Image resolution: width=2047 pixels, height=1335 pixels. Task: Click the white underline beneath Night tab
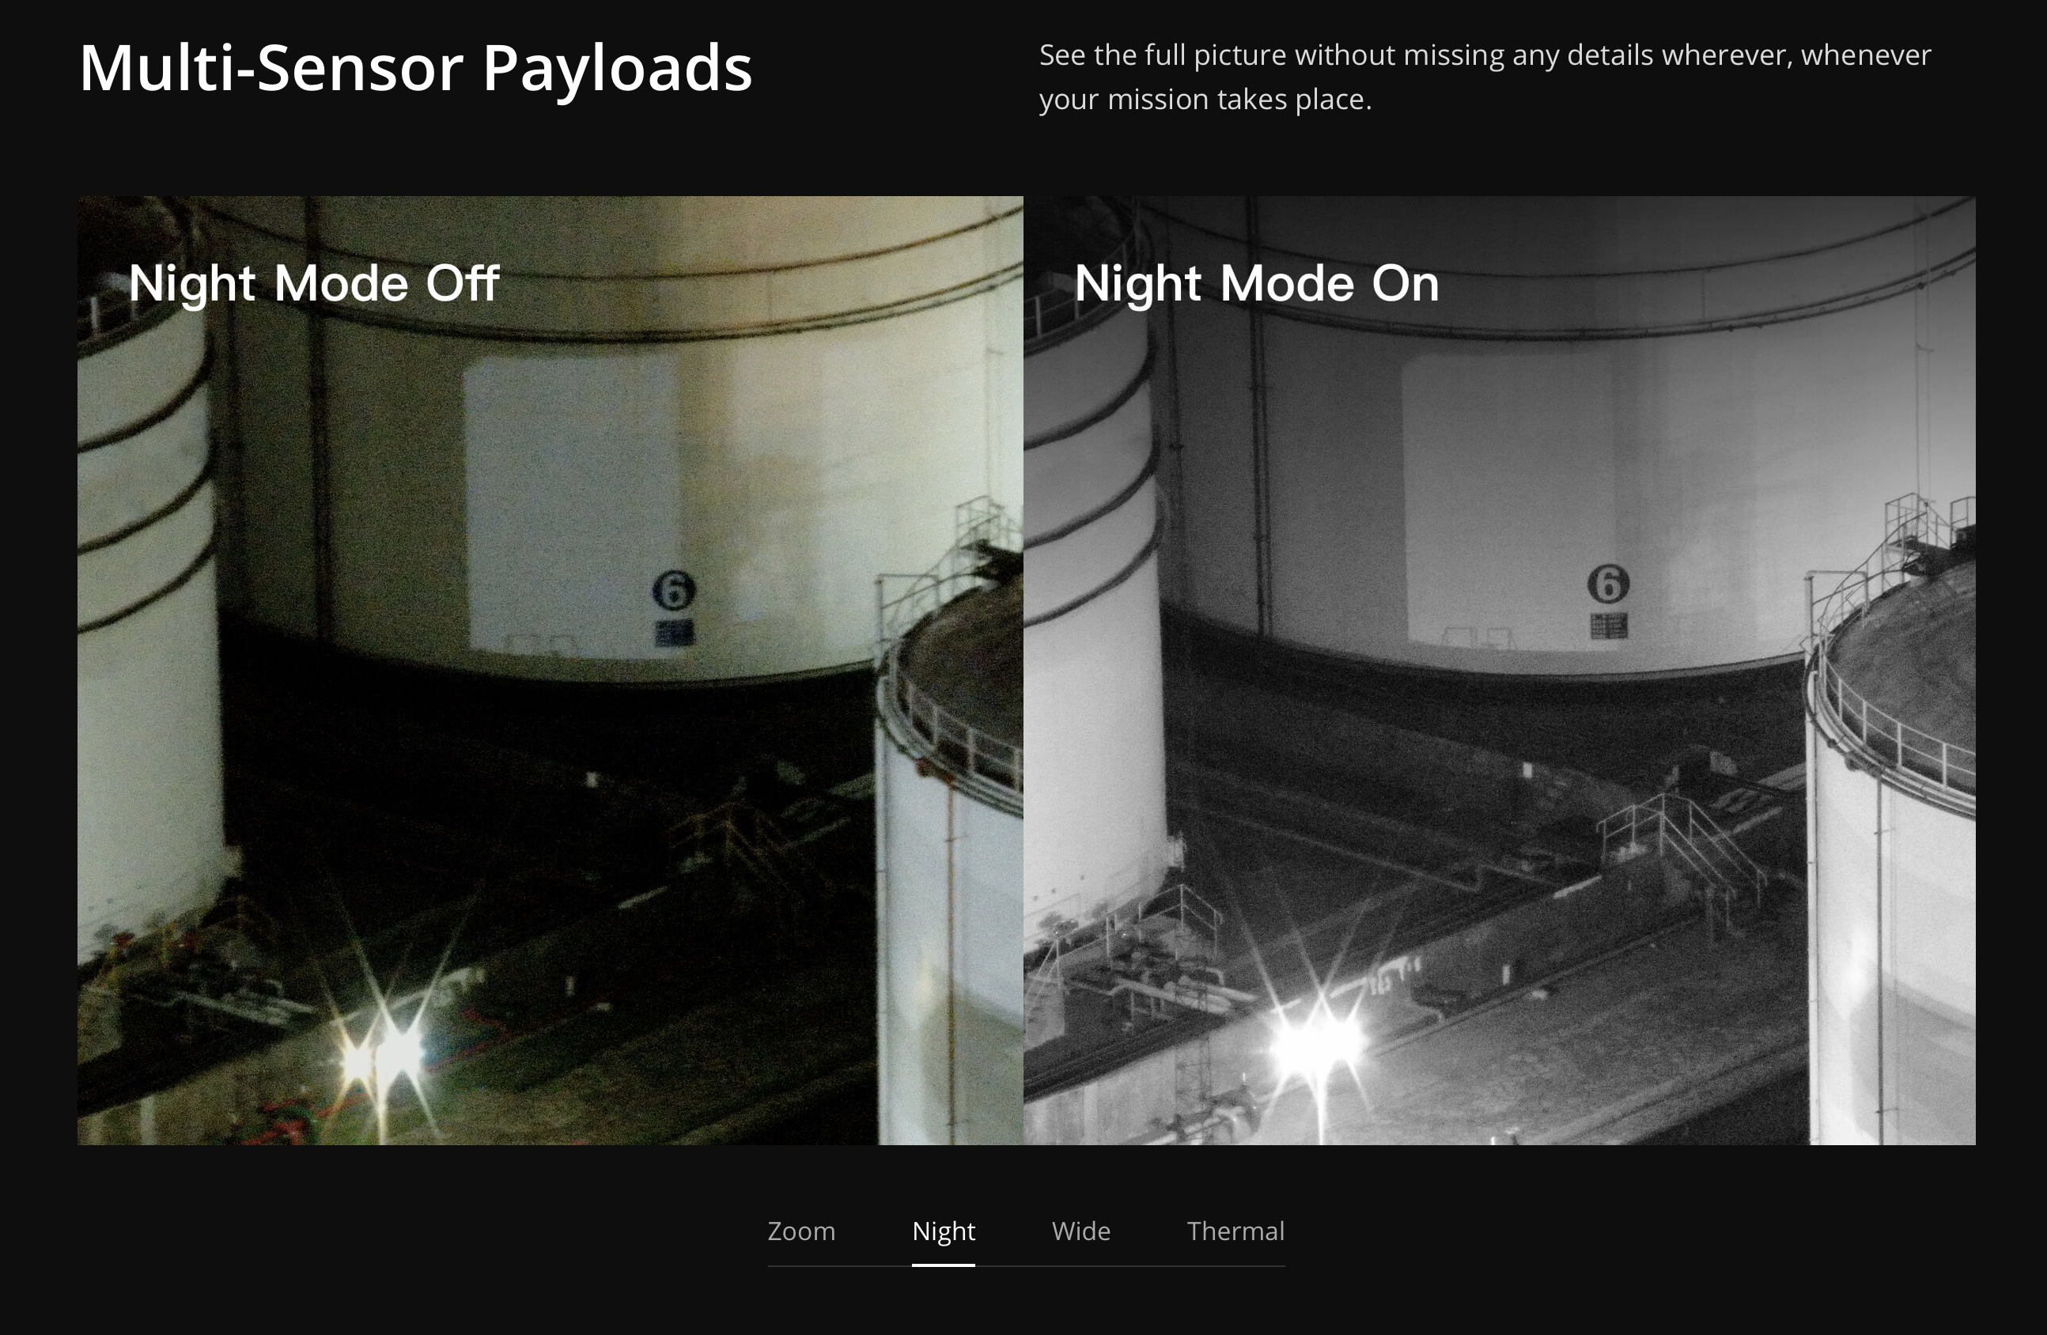pyautogui.click(x=943, y=1265)
